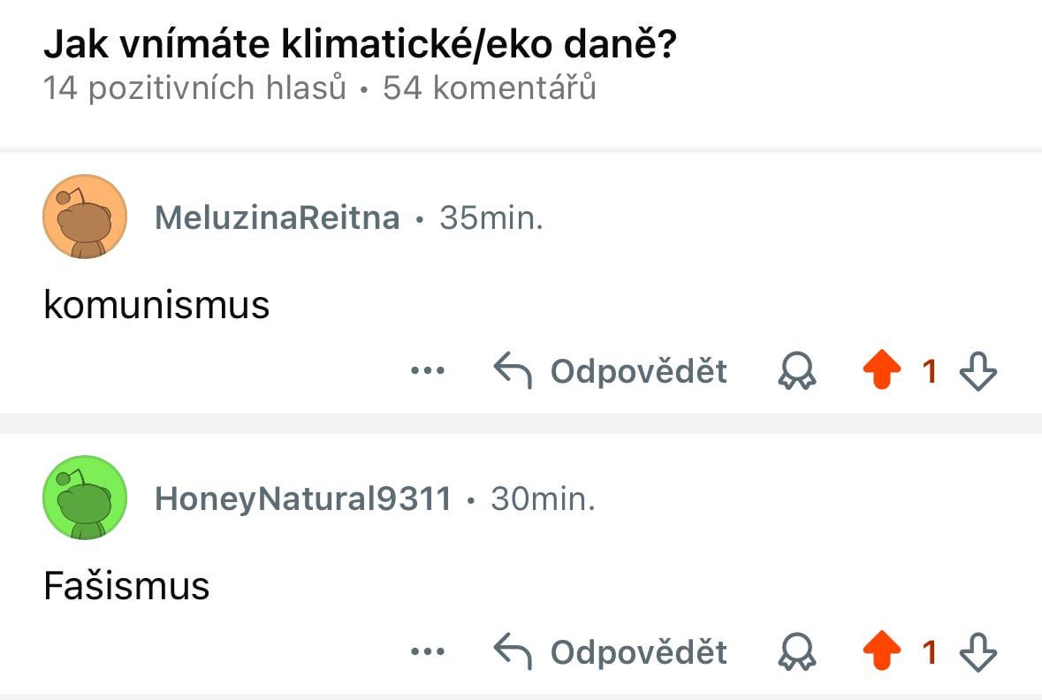Image resolution: width=1042 pixels, height=700 pixels.
Task: Downvote the komunismus comment
Action: tap(978, 371)
